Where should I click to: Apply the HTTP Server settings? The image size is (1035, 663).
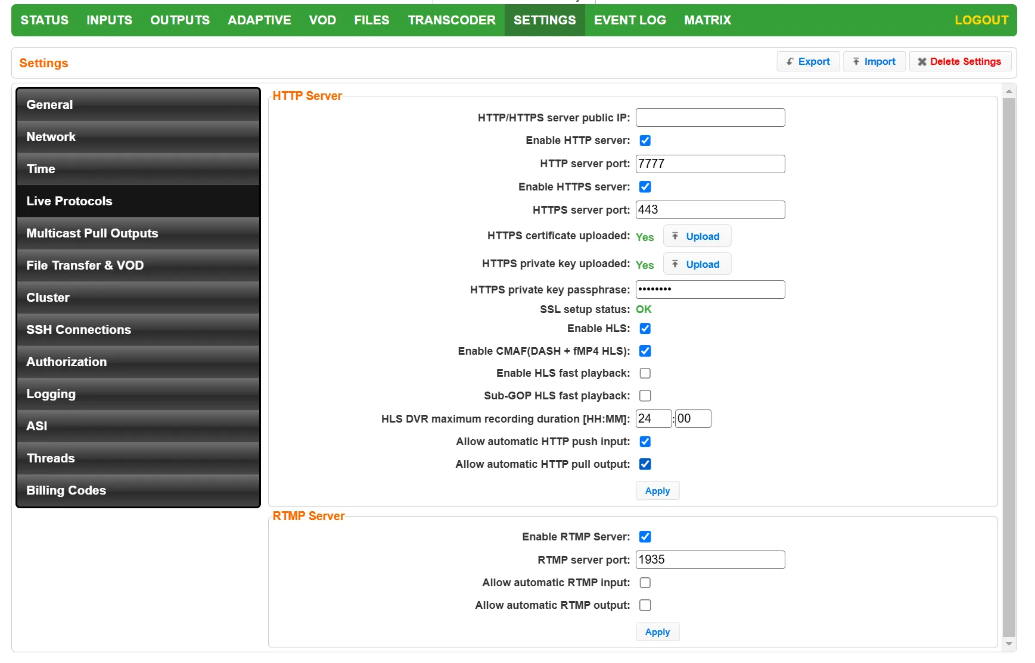[x=657, y=491]
